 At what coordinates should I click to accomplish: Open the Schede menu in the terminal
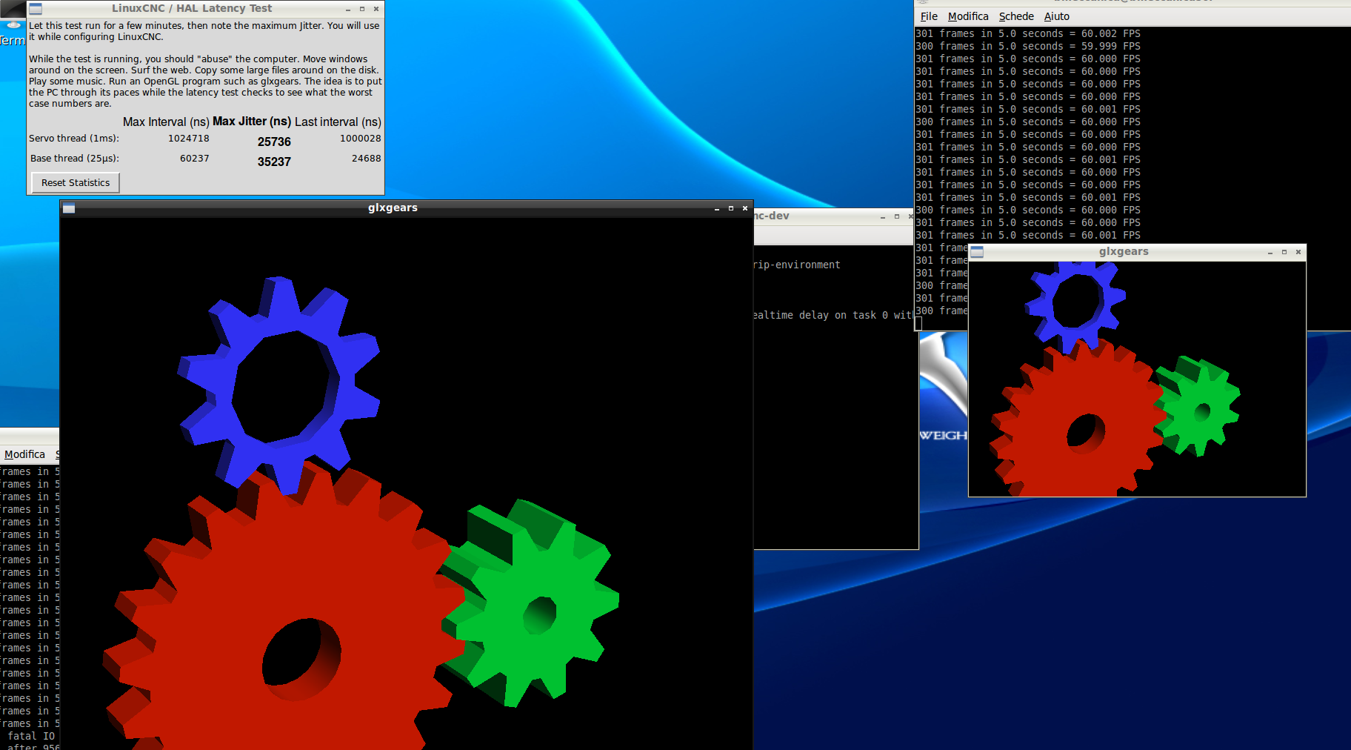1016,16
